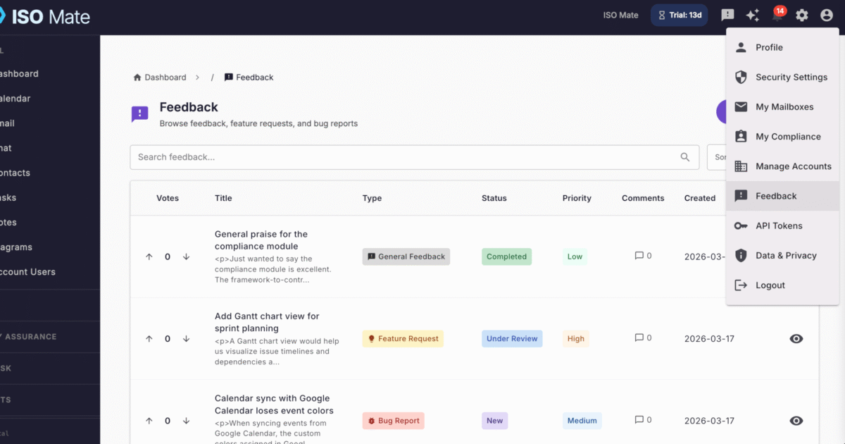Open the notifications bell with 14 alerts
This screenshot has height=444, width=845.
[777, 15]
